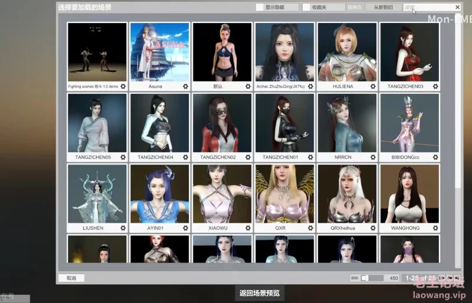
Task: Clear the search box with X
Action: 458,7
